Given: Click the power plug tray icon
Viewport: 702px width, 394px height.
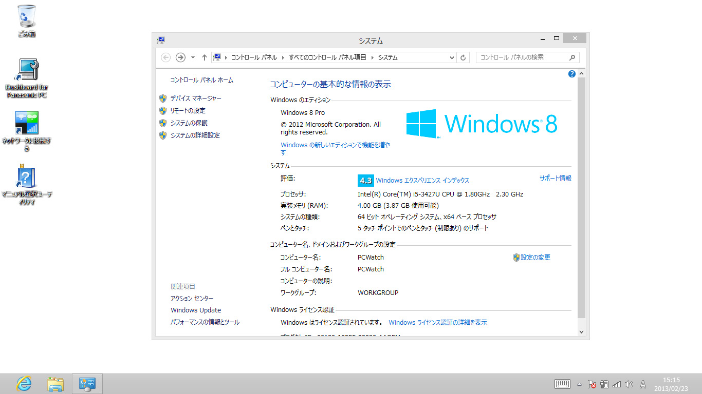Looking at the screenshot, I should point(604,384).
